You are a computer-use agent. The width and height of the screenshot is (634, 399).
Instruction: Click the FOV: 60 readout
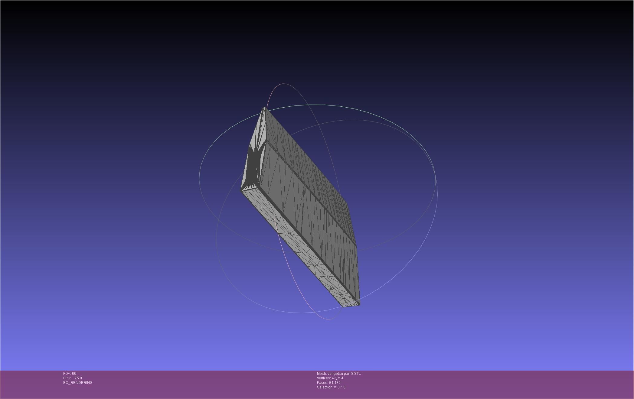(x=70, y=374)
